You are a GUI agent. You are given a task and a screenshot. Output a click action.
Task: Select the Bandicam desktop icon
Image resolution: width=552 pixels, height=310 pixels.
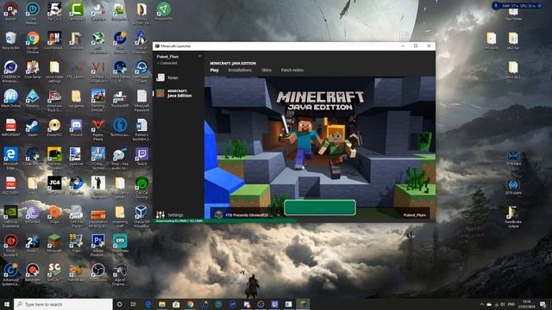click(33, 273)
